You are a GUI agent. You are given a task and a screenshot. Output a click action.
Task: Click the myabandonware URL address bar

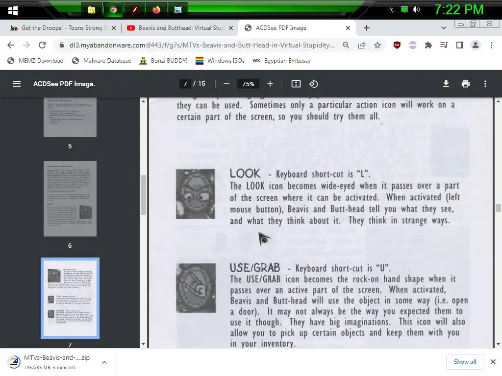tap(201, 45)
